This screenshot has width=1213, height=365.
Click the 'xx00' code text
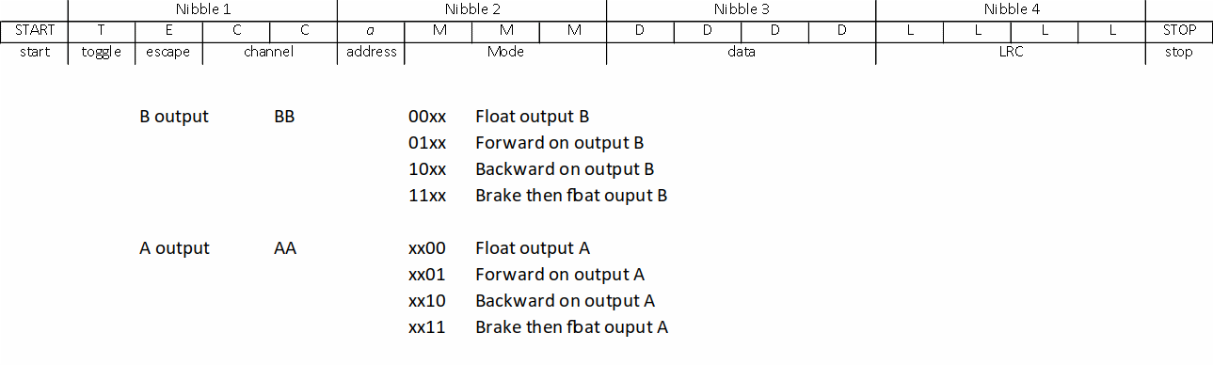(426, 248)
